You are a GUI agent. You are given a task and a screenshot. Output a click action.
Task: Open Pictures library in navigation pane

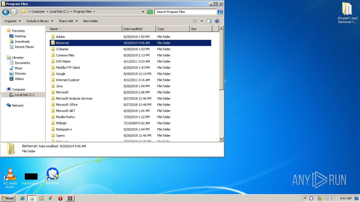(20, 74)
